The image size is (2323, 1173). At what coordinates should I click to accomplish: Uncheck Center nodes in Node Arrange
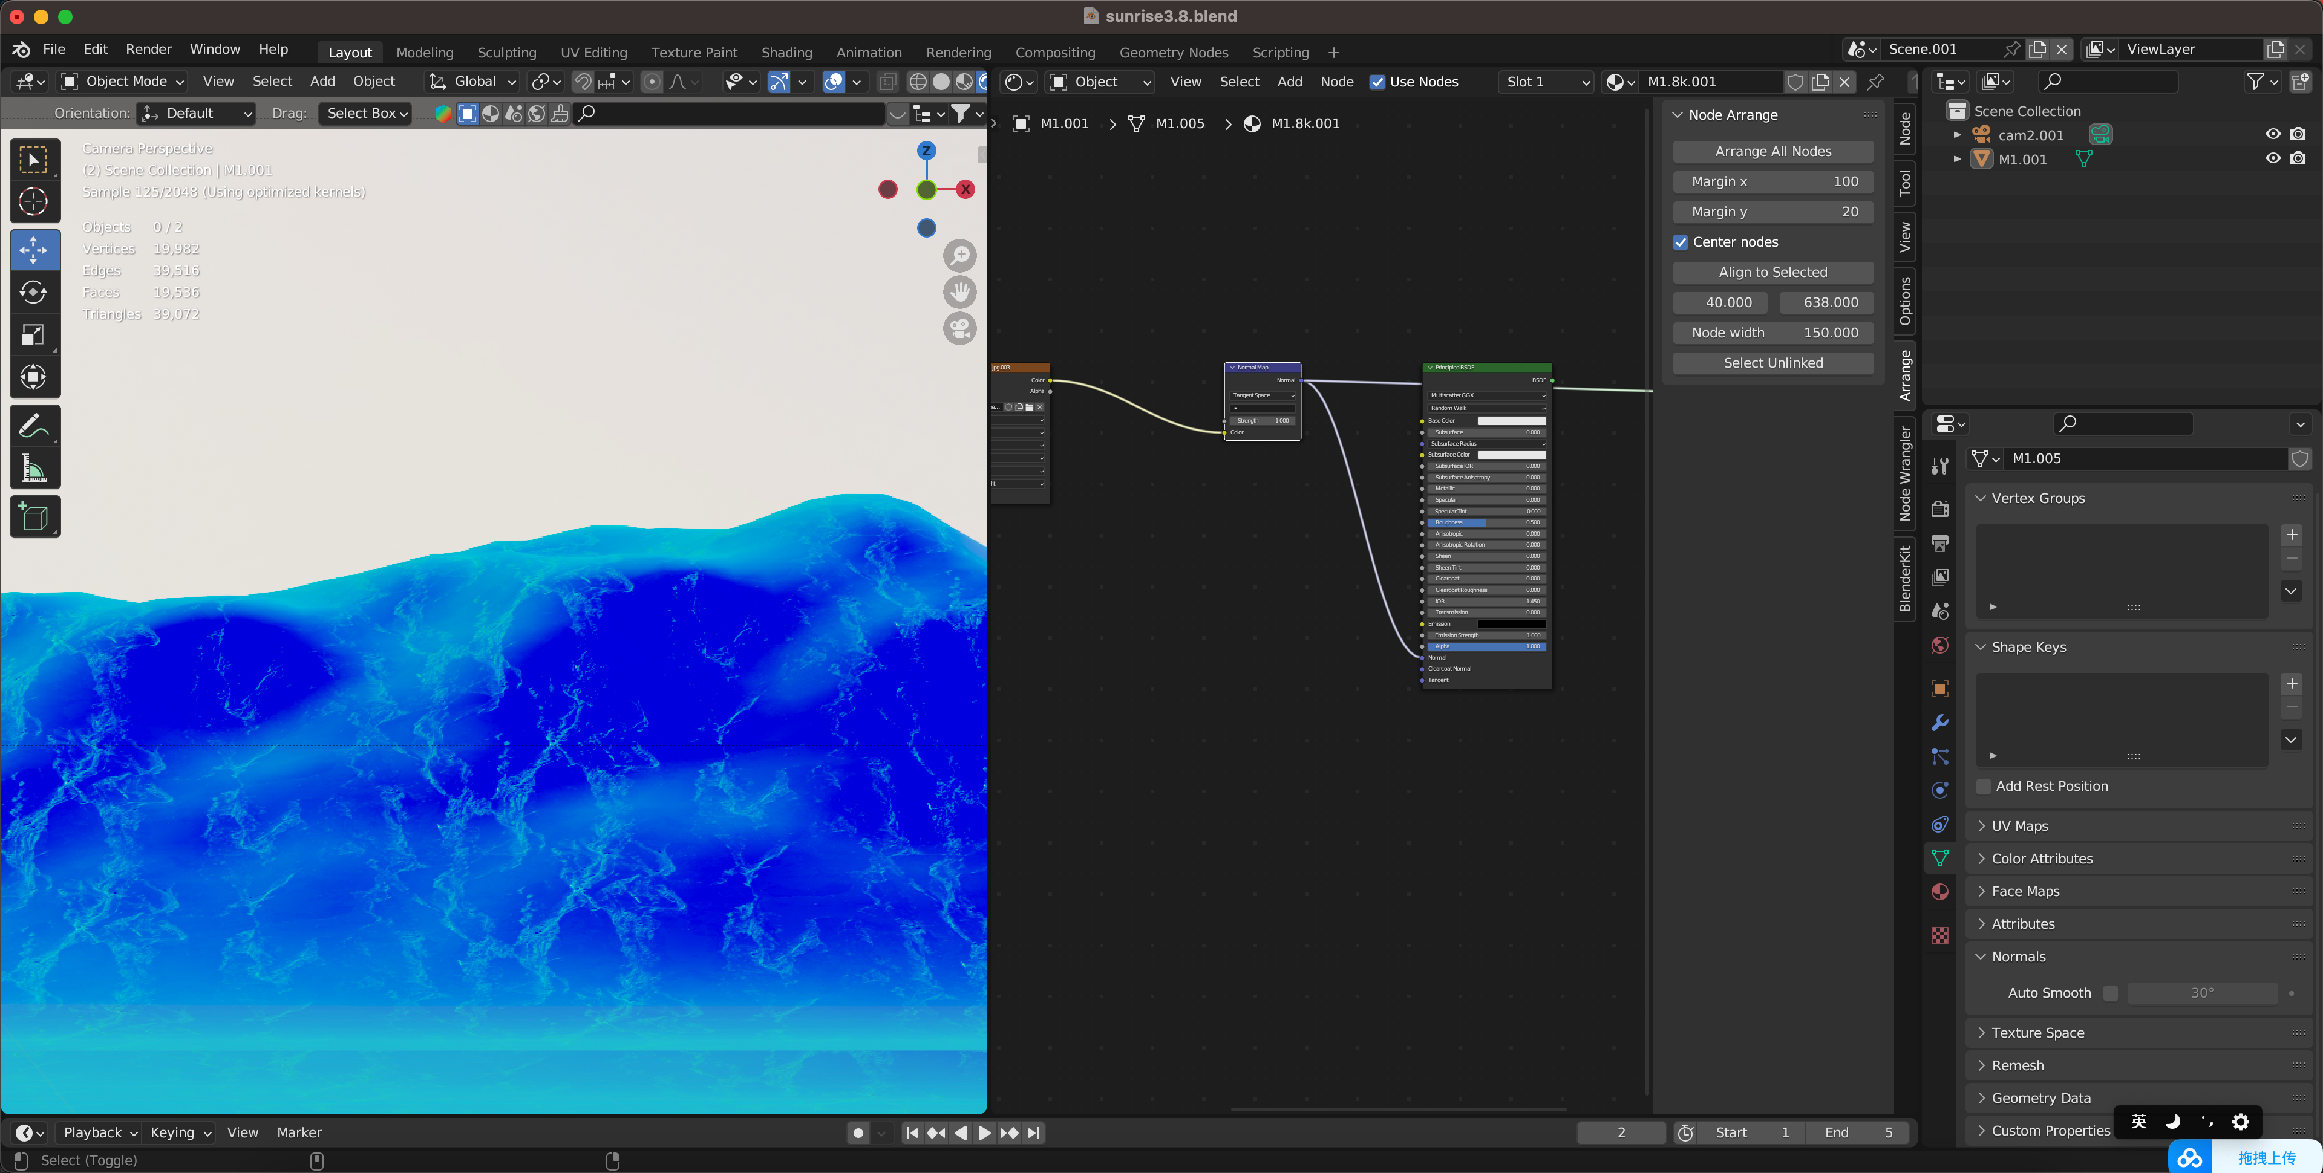tap(1680, 242)
